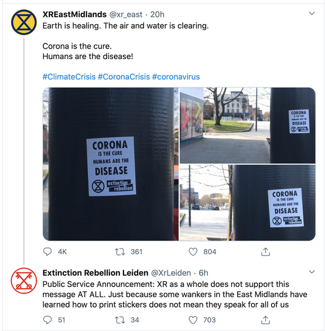Open the @xr_east handle
325x331 pixels.
tap(126, 15)
